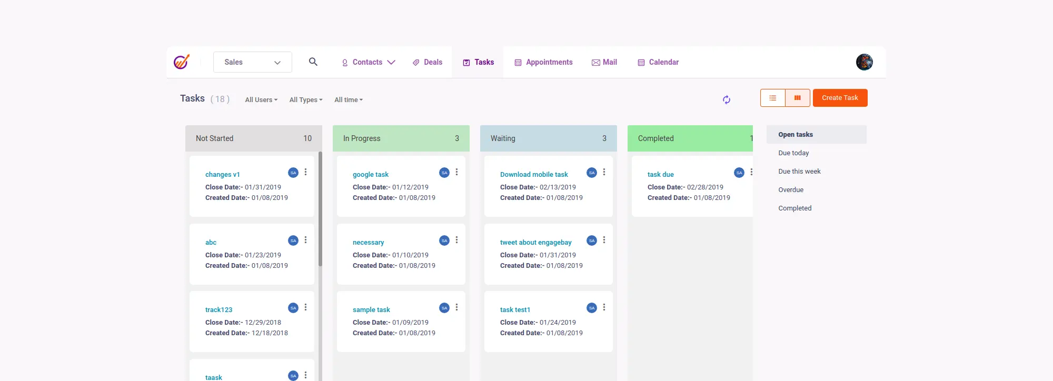Open the All Users filter
Image resolution: width=1053 pixels, height=381 pixels.
click(261, 100)
